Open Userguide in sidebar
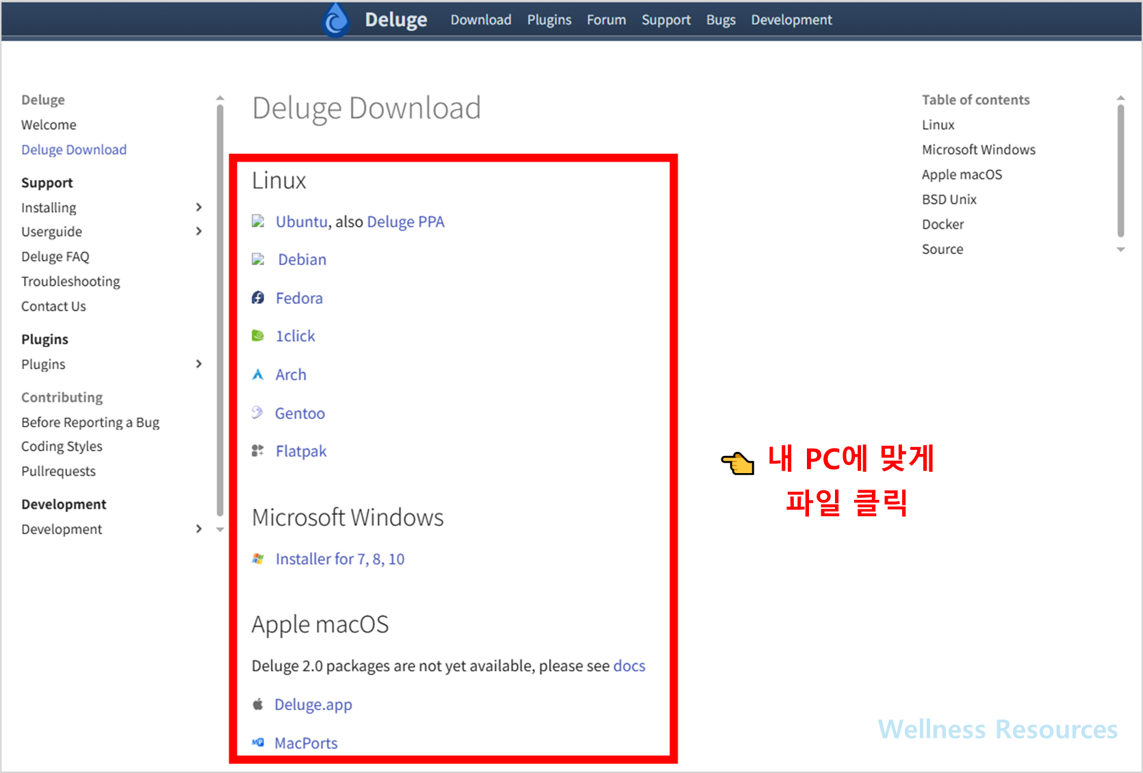The image size is (1143, 773). 51,231
